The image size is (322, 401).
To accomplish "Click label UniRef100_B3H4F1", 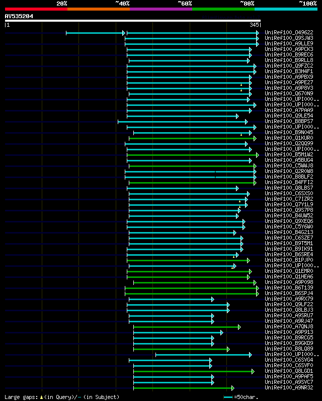I will [x=289, y=71].
